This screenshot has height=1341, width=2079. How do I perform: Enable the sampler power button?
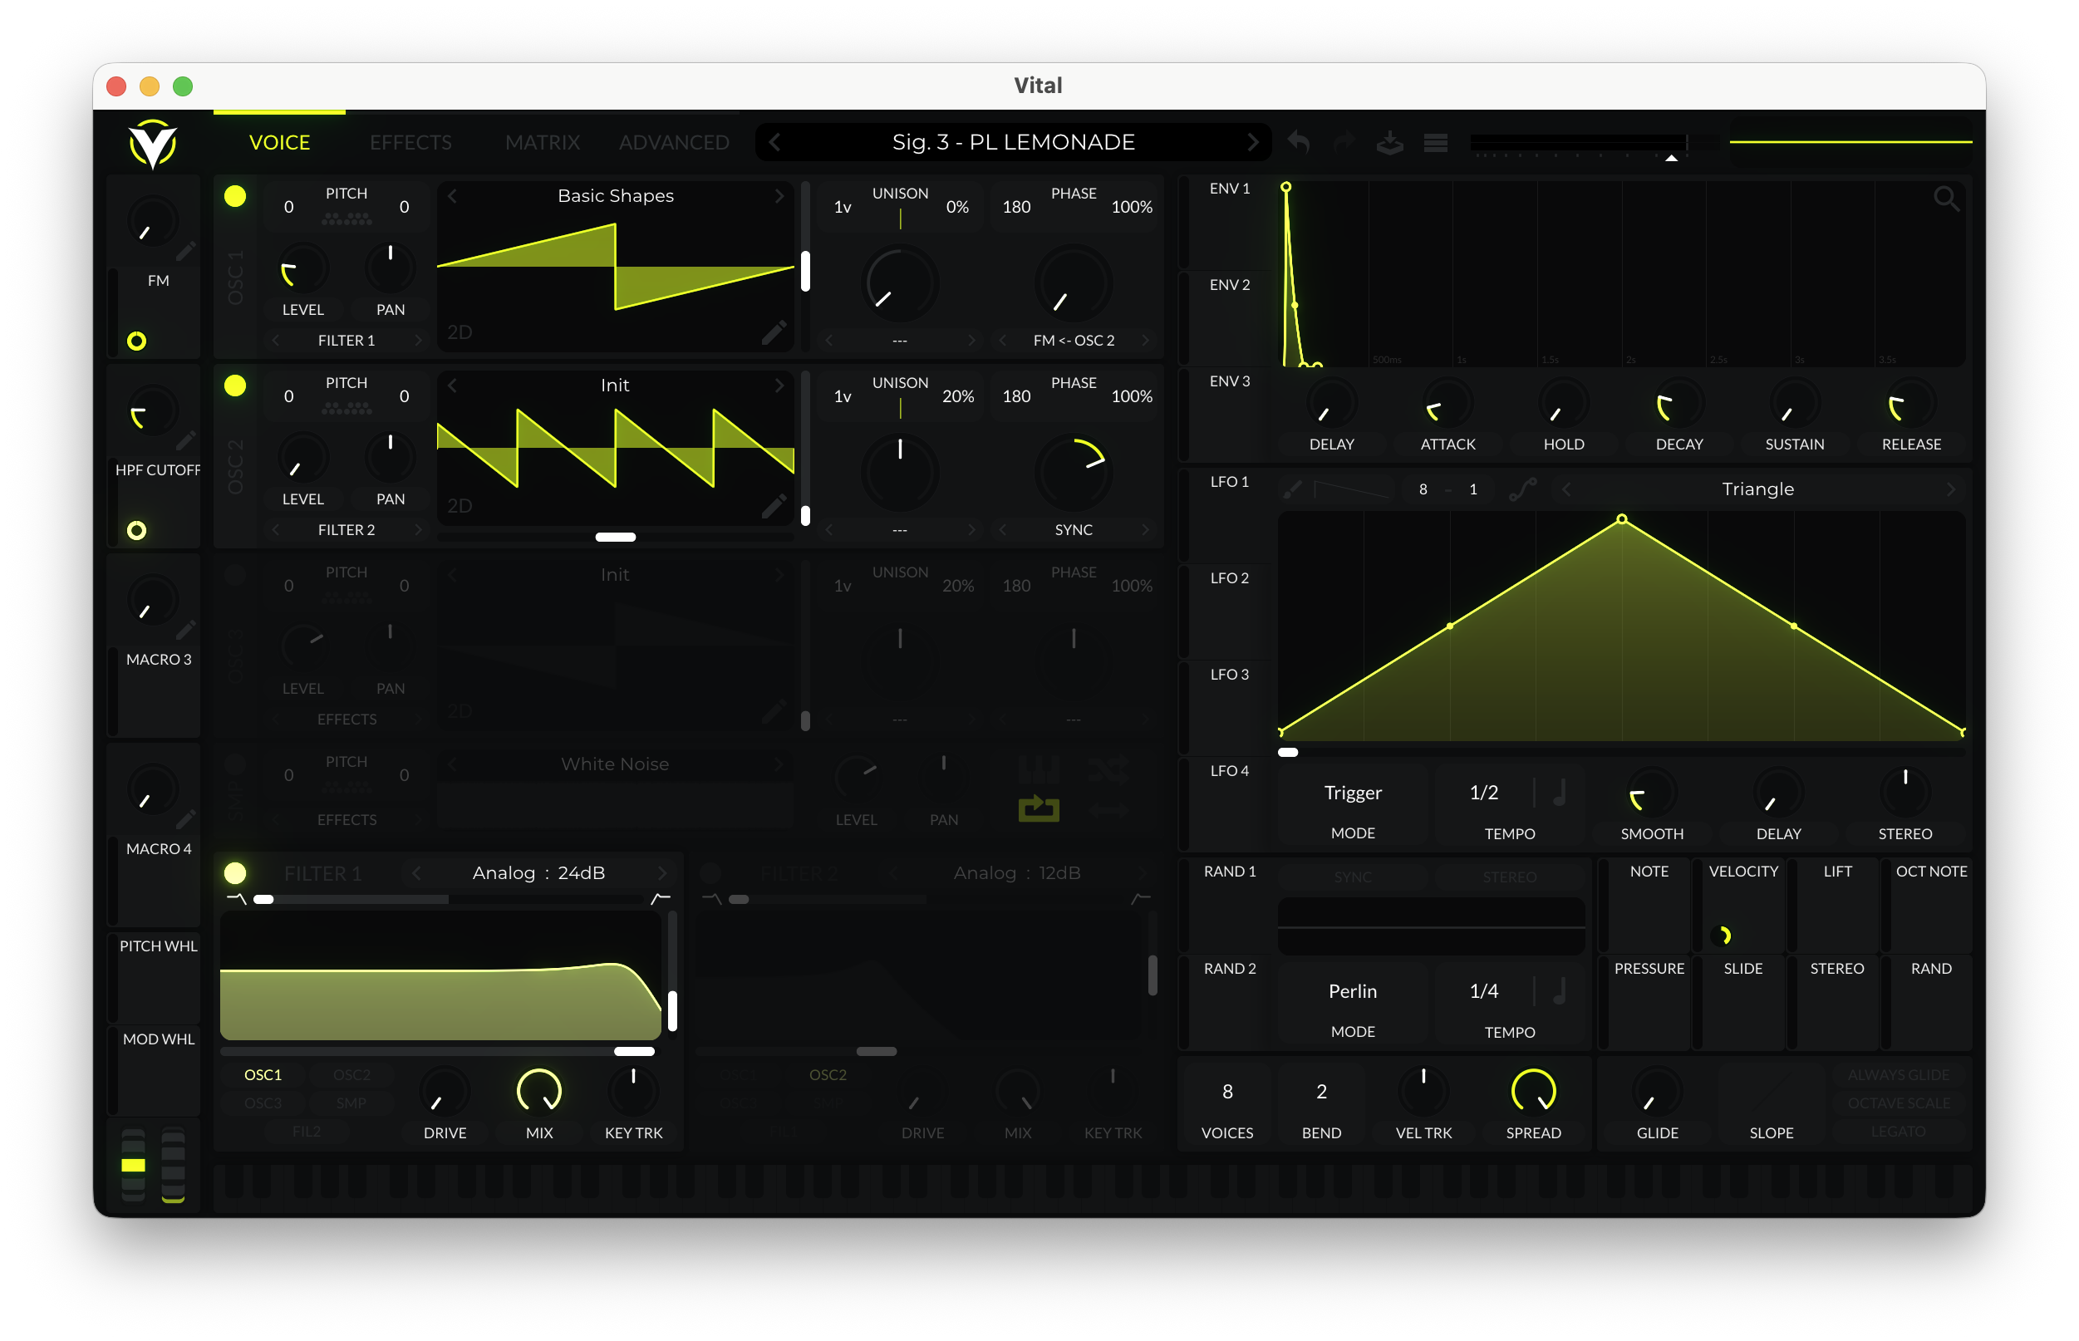tap(235, 764)
